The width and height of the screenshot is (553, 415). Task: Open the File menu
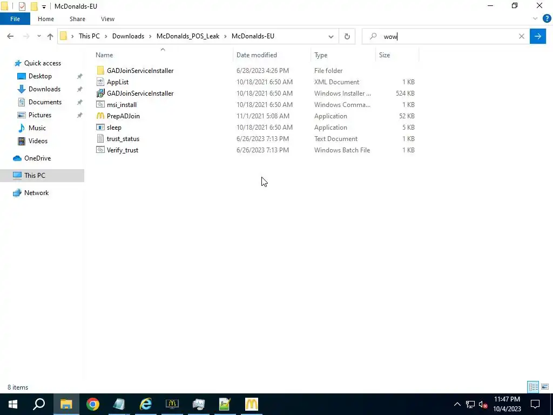pos(15,19)
